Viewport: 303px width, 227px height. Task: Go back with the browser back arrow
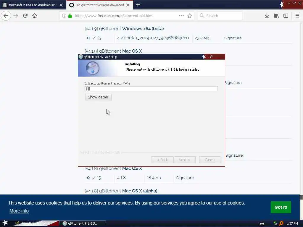point(6,16)
